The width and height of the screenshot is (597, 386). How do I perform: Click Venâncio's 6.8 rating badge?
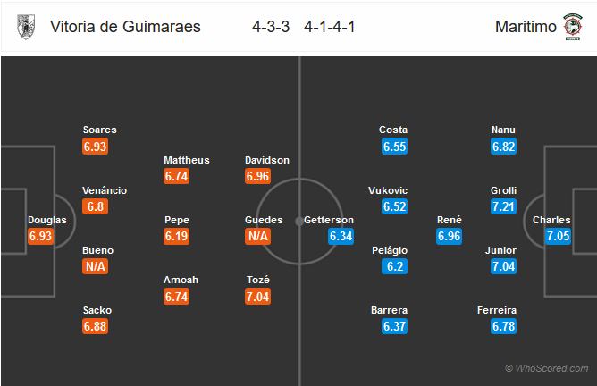coord(96,206)
